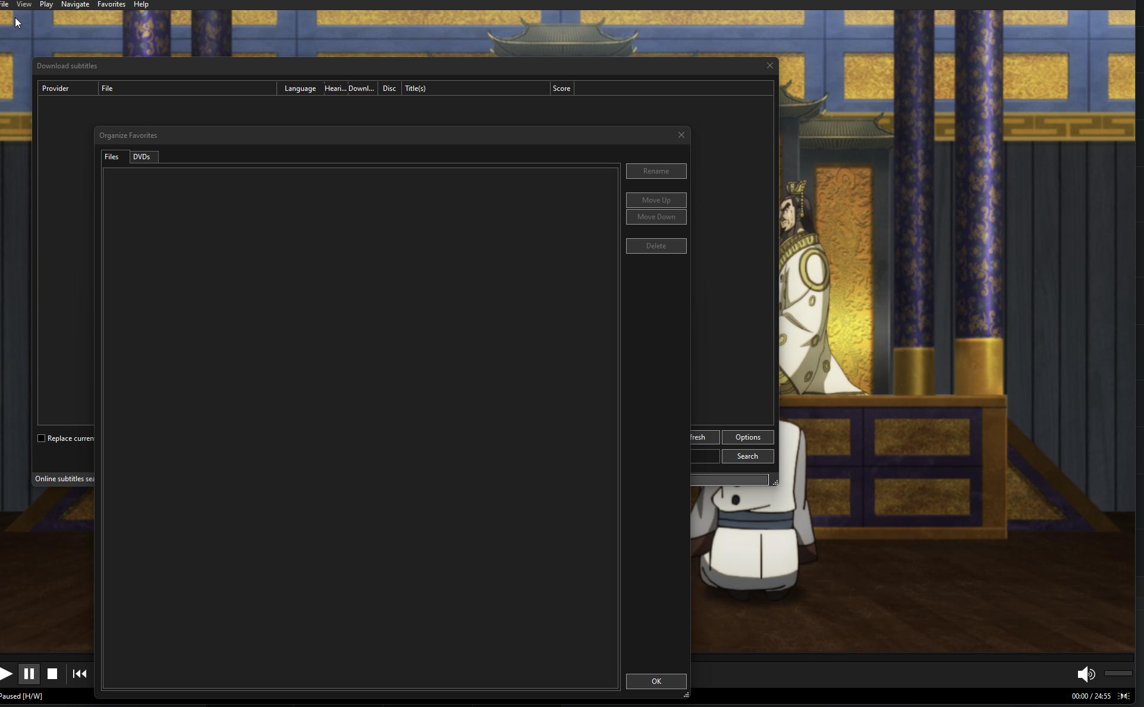Open subtitle download Options
The image size is (1144, 707).
pyautogui.click(x=747, y=437)
